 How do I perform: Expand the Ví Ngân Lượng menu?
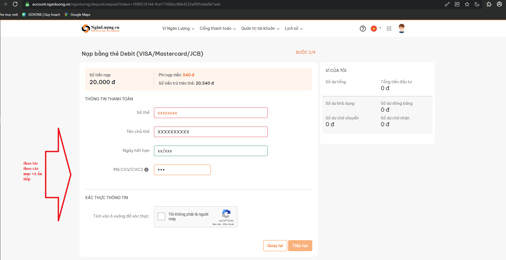point(178,29)
